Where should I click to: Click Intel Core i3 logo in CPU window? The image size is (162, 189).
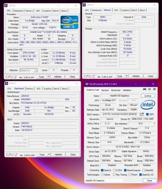coord(69,22)
